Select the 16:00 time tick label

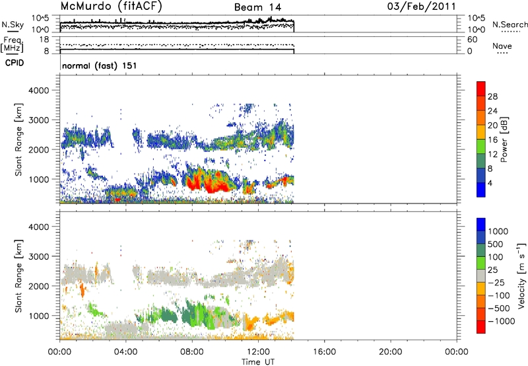click(324, 352)
